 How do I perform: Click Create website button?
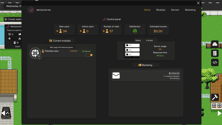pyautogui.click(x=13, y=19)
